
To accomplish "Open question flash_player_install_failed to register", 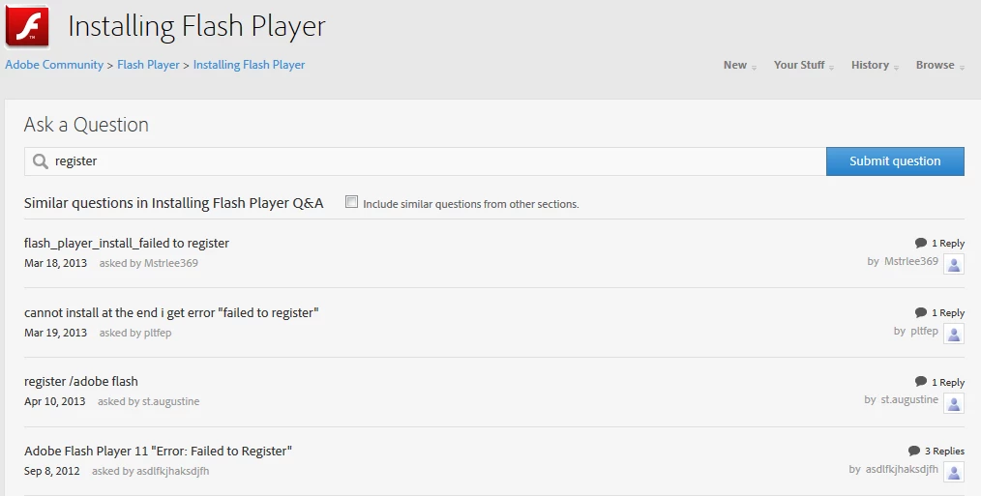I will (127, 244).
